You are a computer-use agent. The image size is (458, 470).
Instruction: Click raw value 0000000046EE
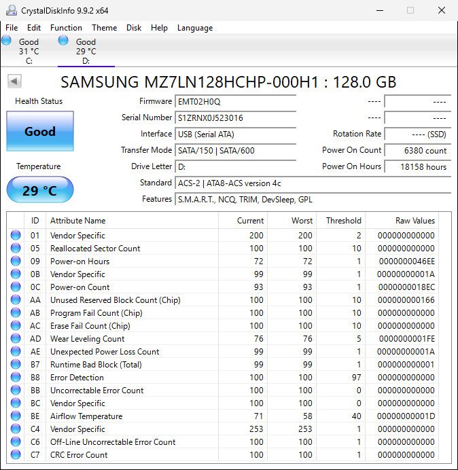407,261
